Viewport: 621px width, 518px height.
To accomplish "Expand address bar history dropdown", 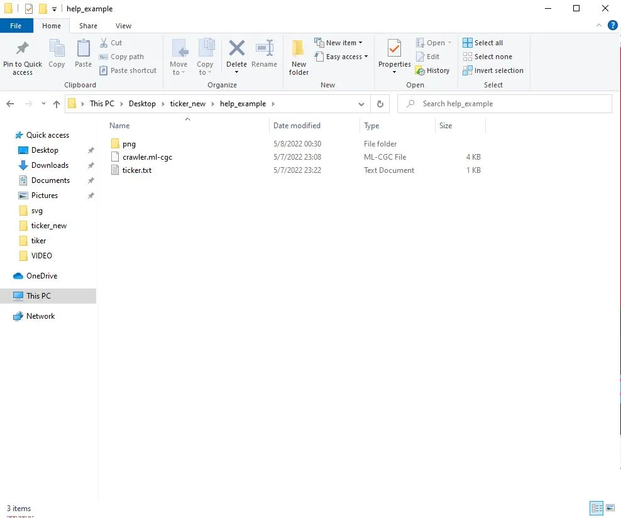I will click(361, 104).
